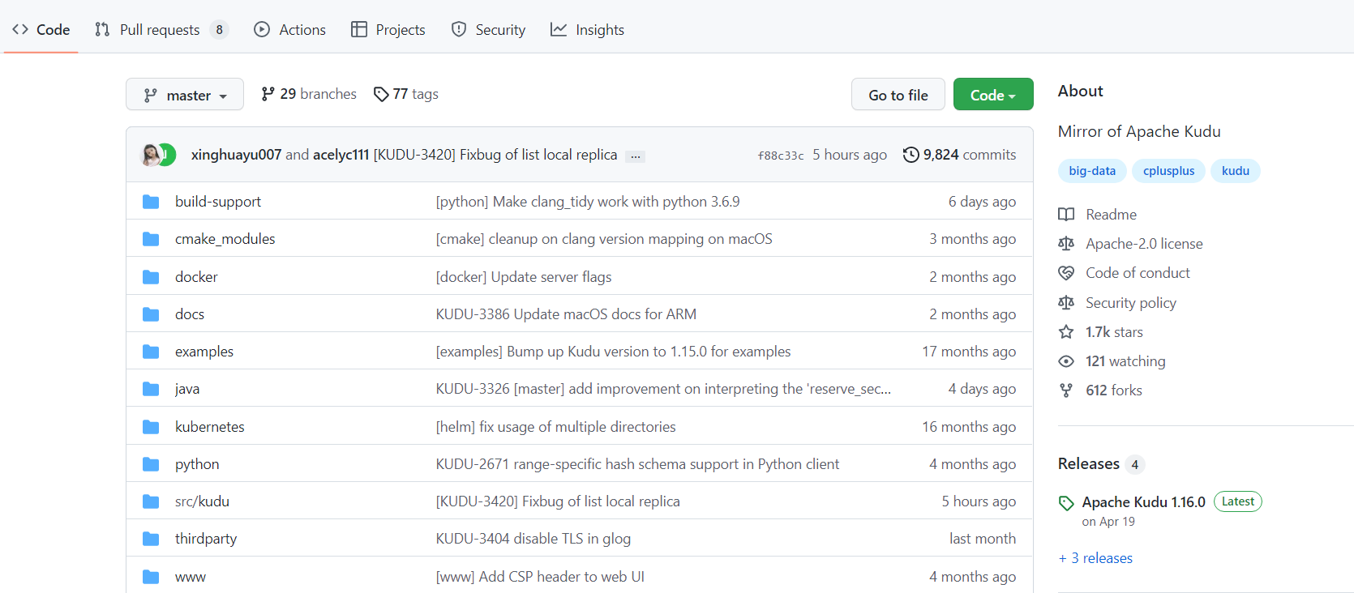Click the branches icon beside 29 branches
The height and width of the screenshot is (593, 1354).
[x=268, y=95]
